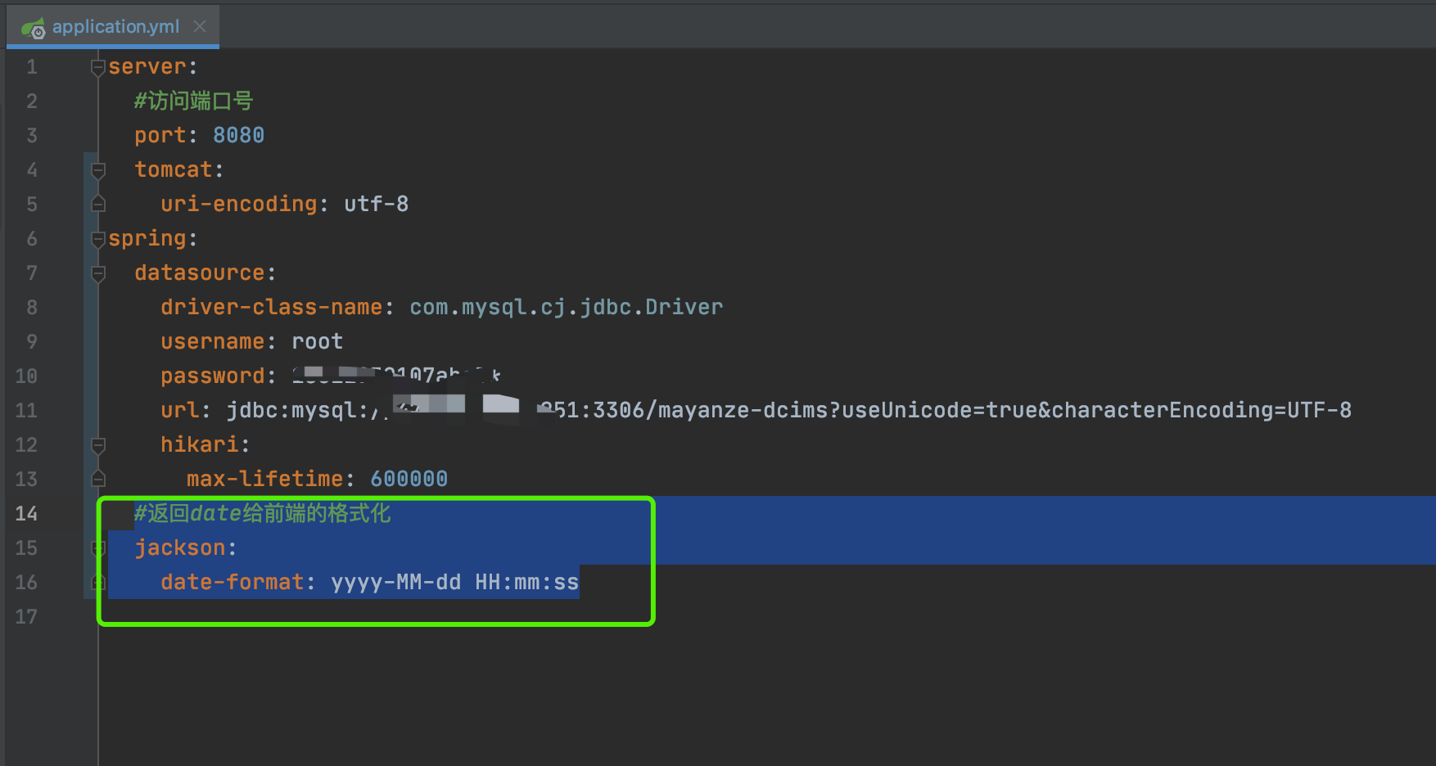Viewport: 1436px width, 766px height.
Task: Click the 'datasource:' key
Action: click(x=205, y=273)
